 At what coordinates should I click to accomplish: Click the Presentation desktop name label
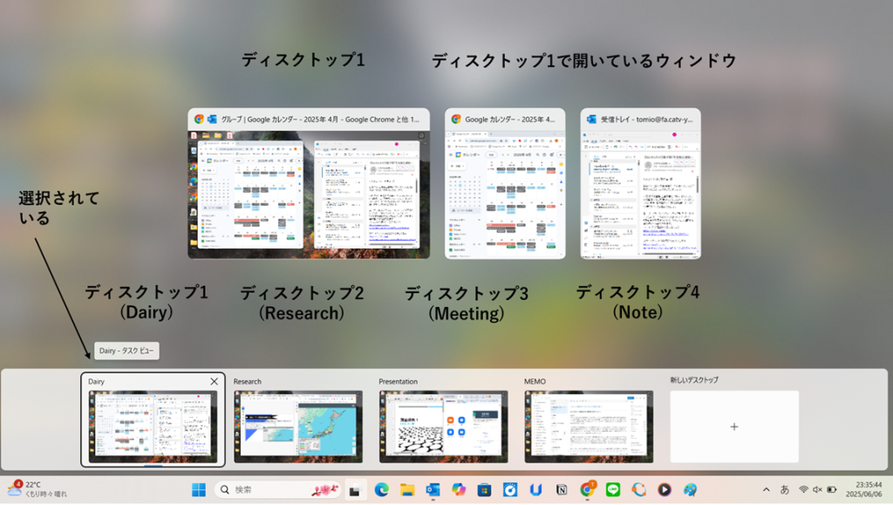pos(398,381)
